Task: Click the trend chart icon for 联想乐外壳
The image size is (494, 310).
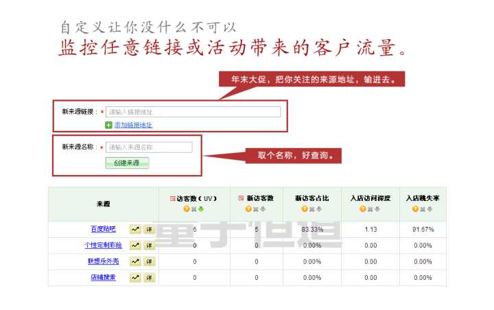Action: point(135,261)
